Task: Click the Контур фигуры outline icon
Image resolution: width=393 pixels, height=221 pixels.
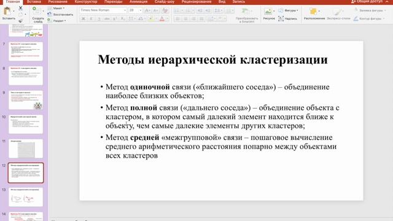Action: coord(356,18)
